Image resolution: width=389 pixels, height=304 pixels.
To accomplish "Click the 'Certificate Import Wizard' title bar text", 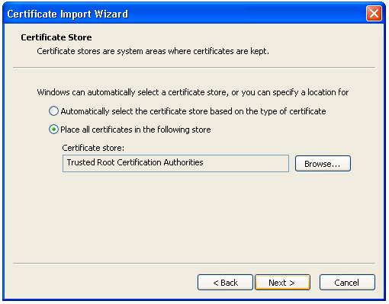I will (68, 14).
